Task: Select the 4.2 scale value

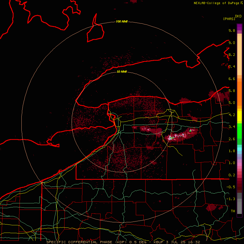Action: click(x=232, y=115)
